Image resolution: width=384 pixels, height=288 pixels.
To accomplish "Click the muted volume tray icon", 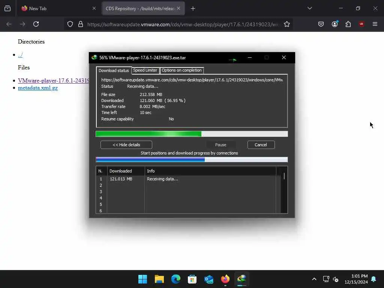I will coord(336,279).
